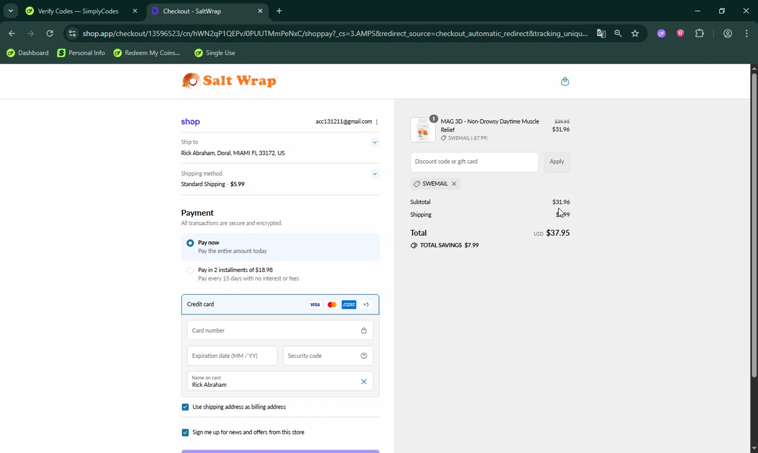This screenshot has height=453, width=758.
Task: Remove the SWEMAIL discount code
Action: 454,184
